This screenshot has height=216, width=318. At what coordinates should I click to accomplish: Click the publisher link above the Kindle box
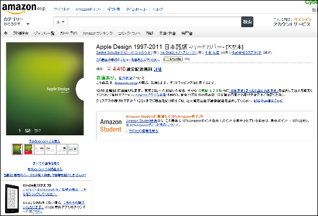coord(45,175)
